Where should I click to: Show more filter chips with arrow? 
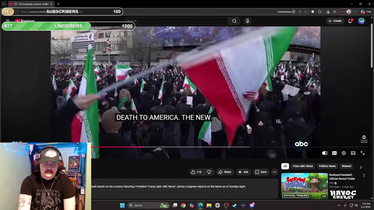[361, 167]
